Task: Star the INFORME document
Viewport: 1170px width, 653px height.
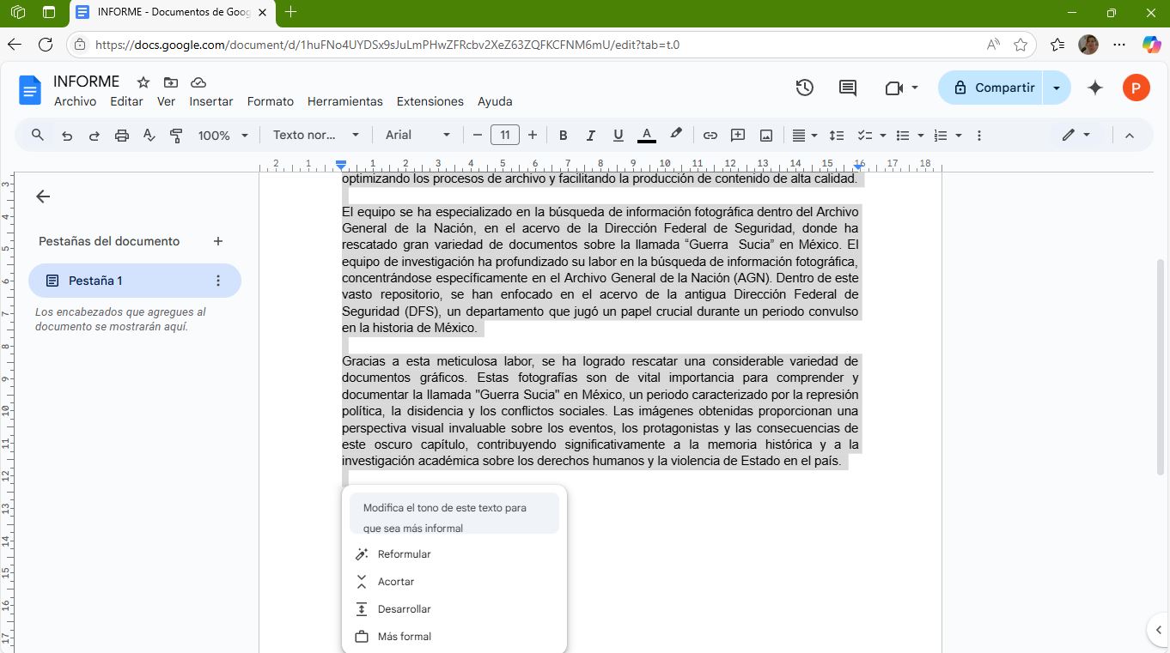Action: (x=143, y=82)
